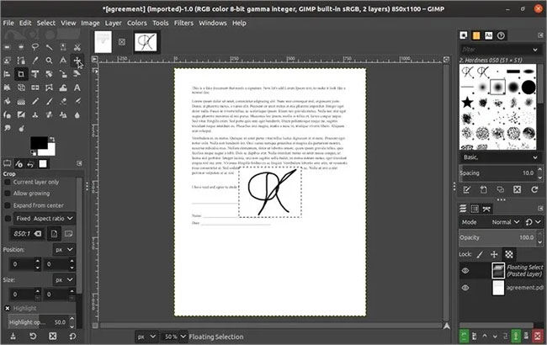Open the Fixed Aspect ratio dropdown
Viewport: 547px width, 345px height.
click(45, 219)
